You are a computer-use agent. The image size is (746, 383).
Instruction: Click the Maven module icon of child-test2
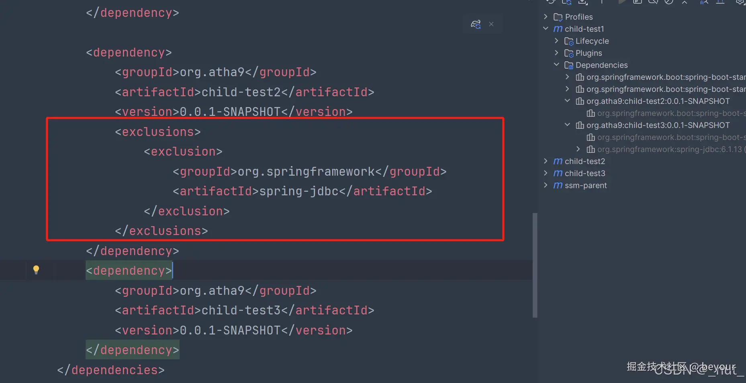click(558, 161)
